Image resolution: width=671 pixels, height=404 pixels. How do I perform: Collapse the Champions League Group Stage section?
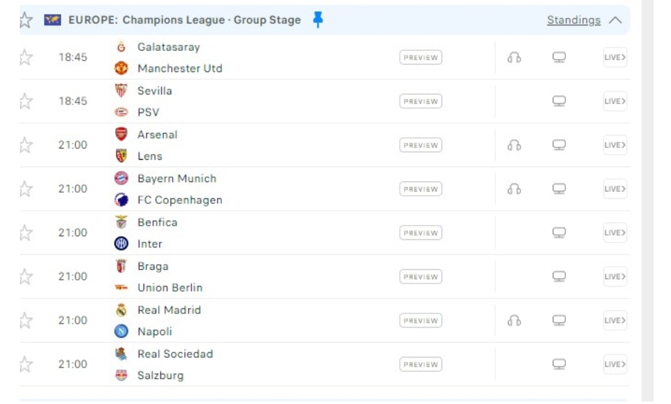615,21
